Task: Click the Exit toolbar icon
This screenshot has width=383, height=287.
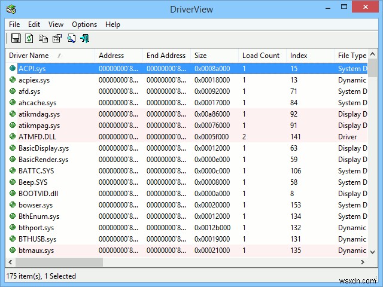Action: coord(85,38)
